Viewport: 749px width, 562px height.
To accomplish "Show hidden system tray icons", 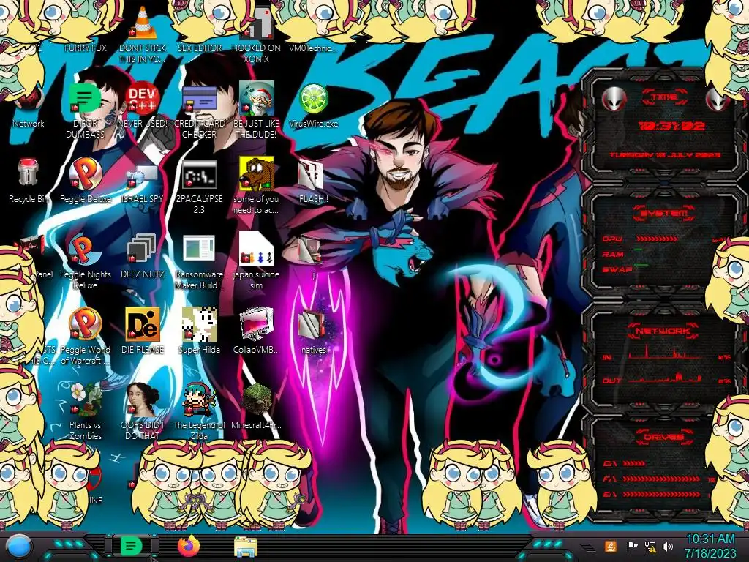I will pos(587,546).
